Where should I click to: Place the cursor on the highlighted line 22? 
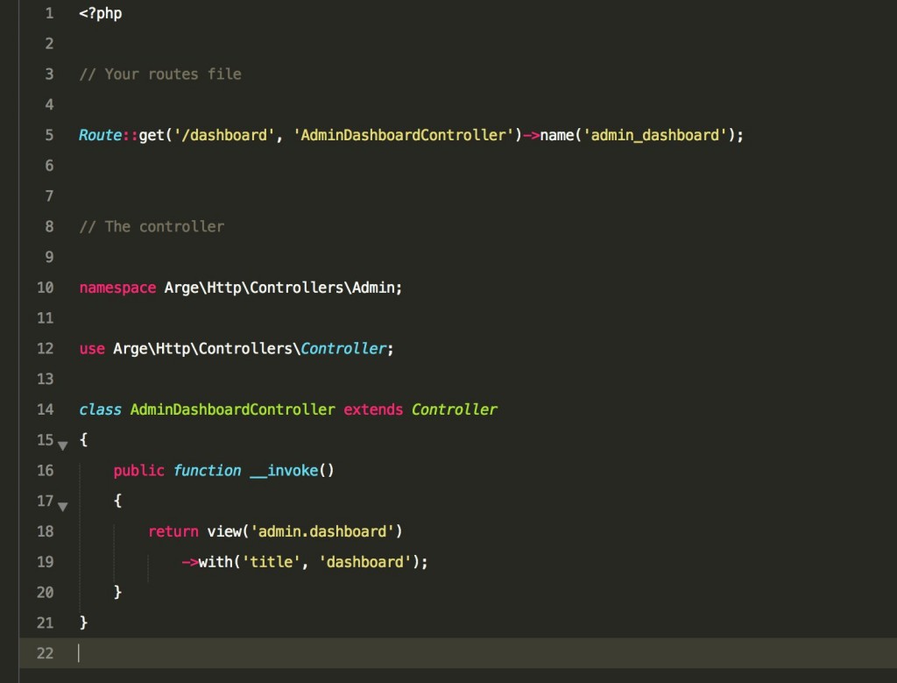(457, 653)
